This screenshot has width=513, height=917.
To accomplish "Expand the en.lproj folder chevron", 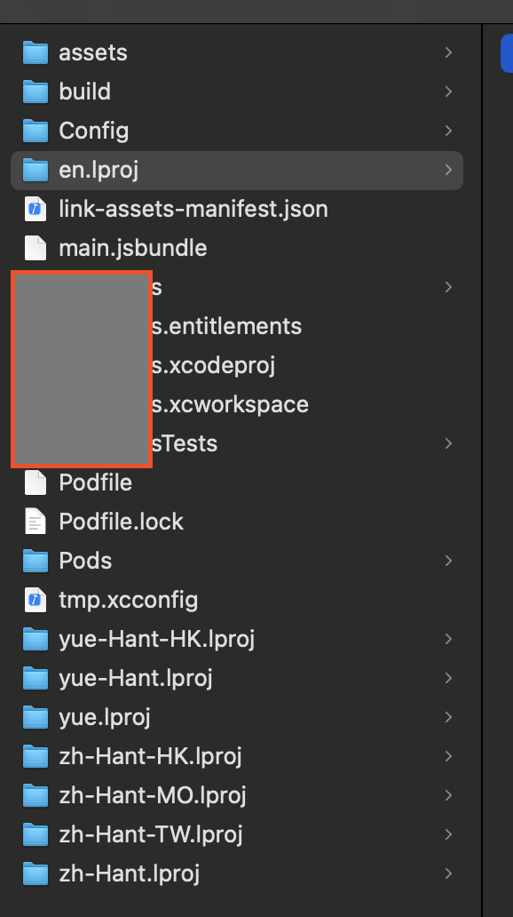I will pyautogui.click(x=448, y=170).
